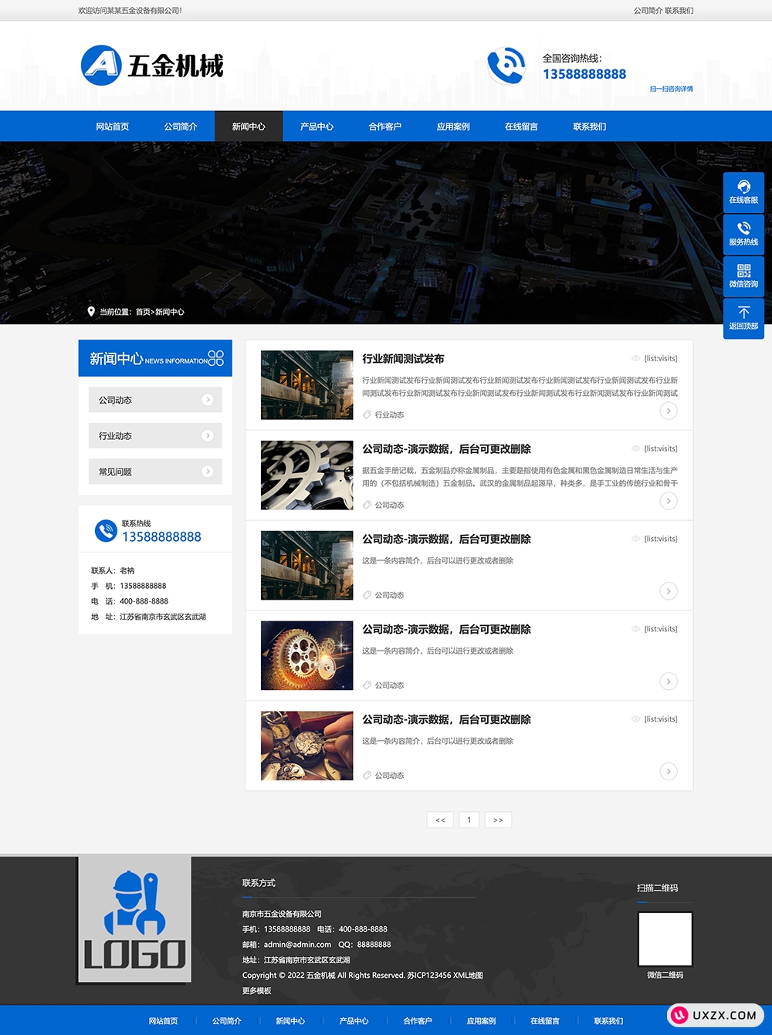Click the arrow icon on 行业新闻测试发布 article
This screenshot has width=772, height=1035.
pos(669,411)
